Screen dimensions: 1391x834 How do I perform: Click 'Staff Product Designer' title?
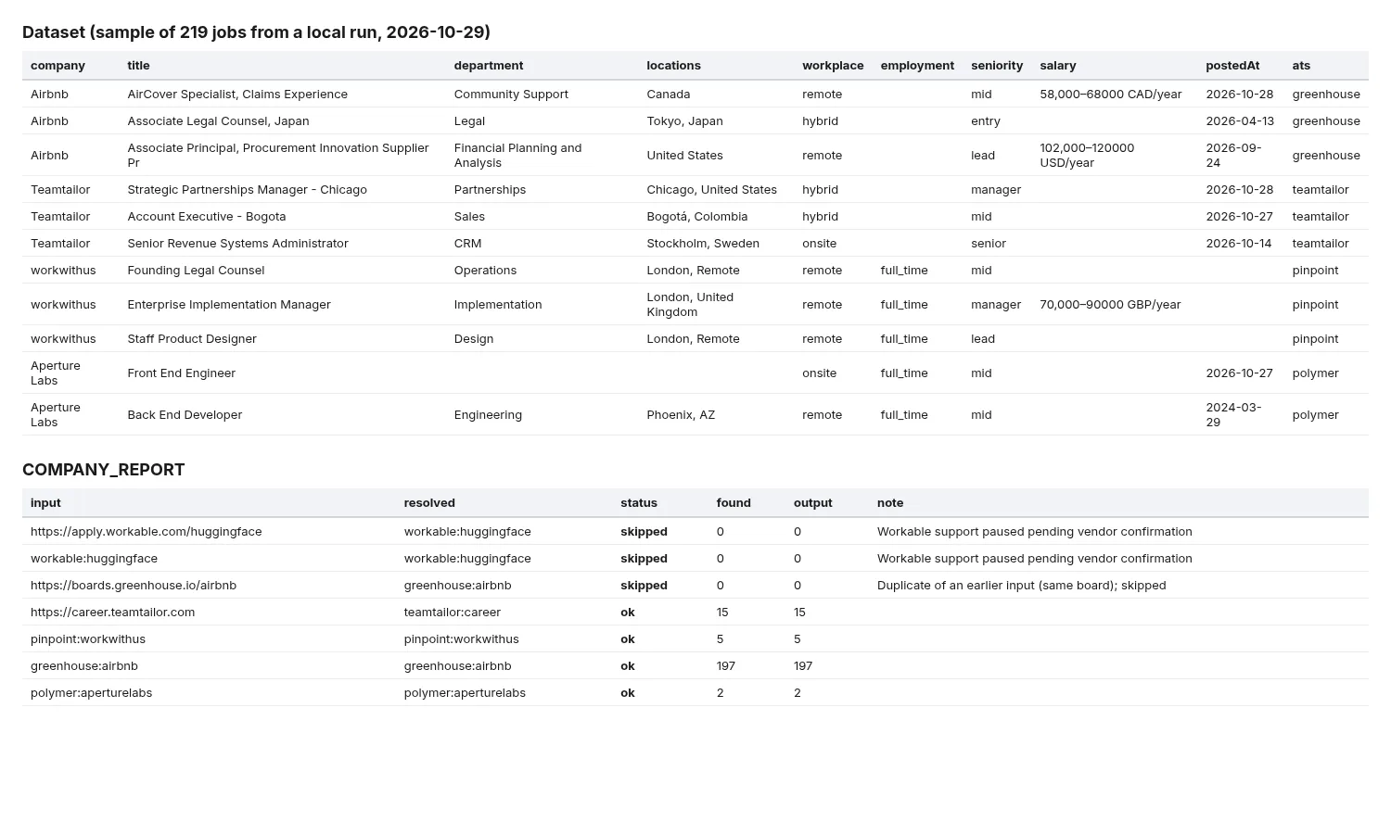click(192, 339)
